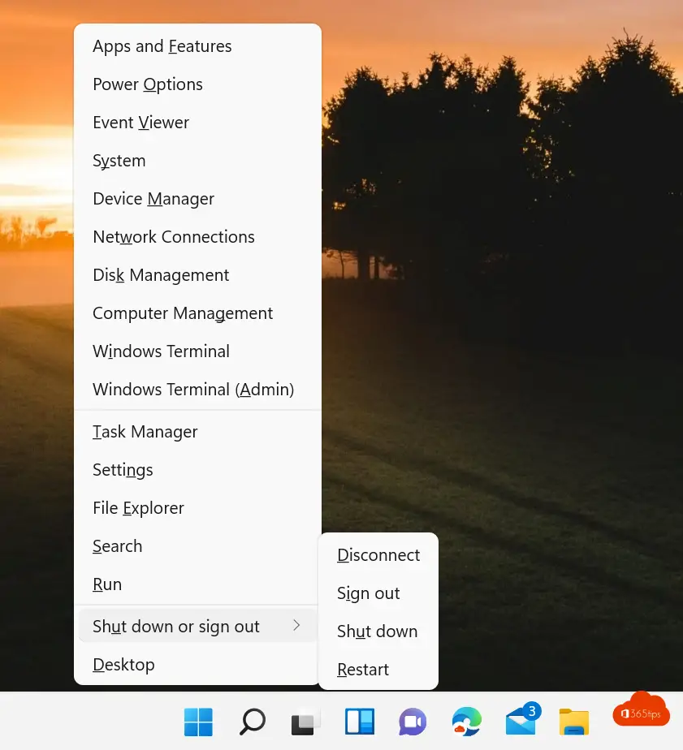Image resolution: width=683 pixels, height=750 pixels.
Task: Start Windows Terminal (Admin)
Action: coord(197,390)
